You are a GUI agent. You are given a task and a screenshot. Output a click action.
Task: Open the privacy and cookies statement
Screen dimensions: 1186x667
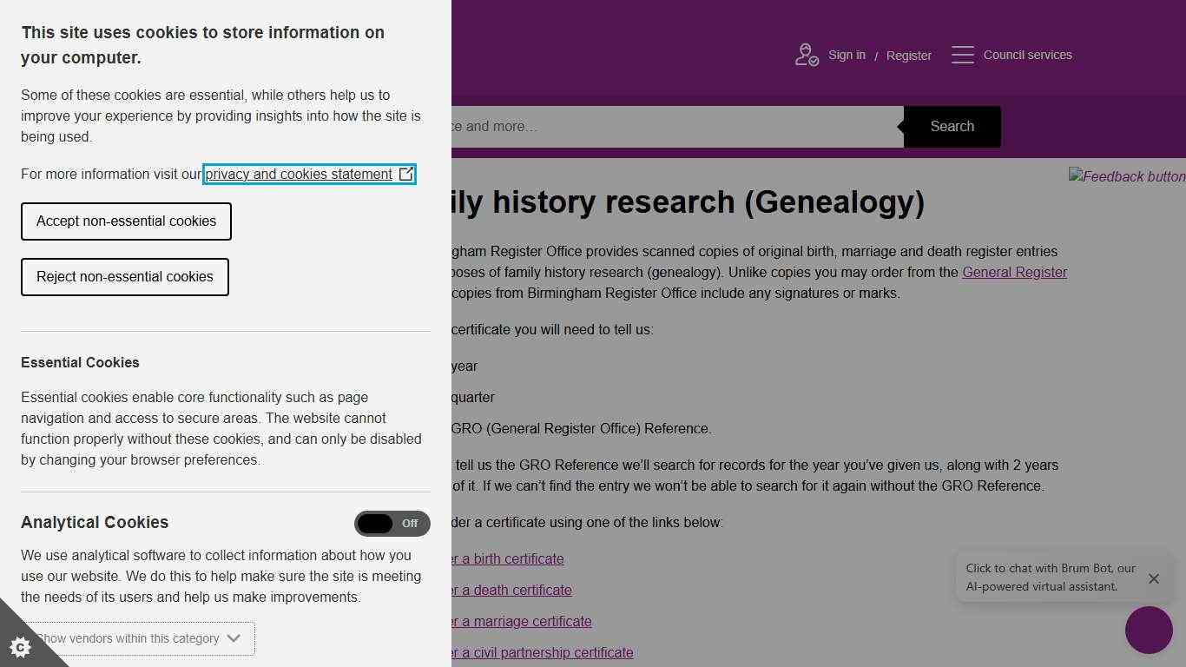coord(297,174)
